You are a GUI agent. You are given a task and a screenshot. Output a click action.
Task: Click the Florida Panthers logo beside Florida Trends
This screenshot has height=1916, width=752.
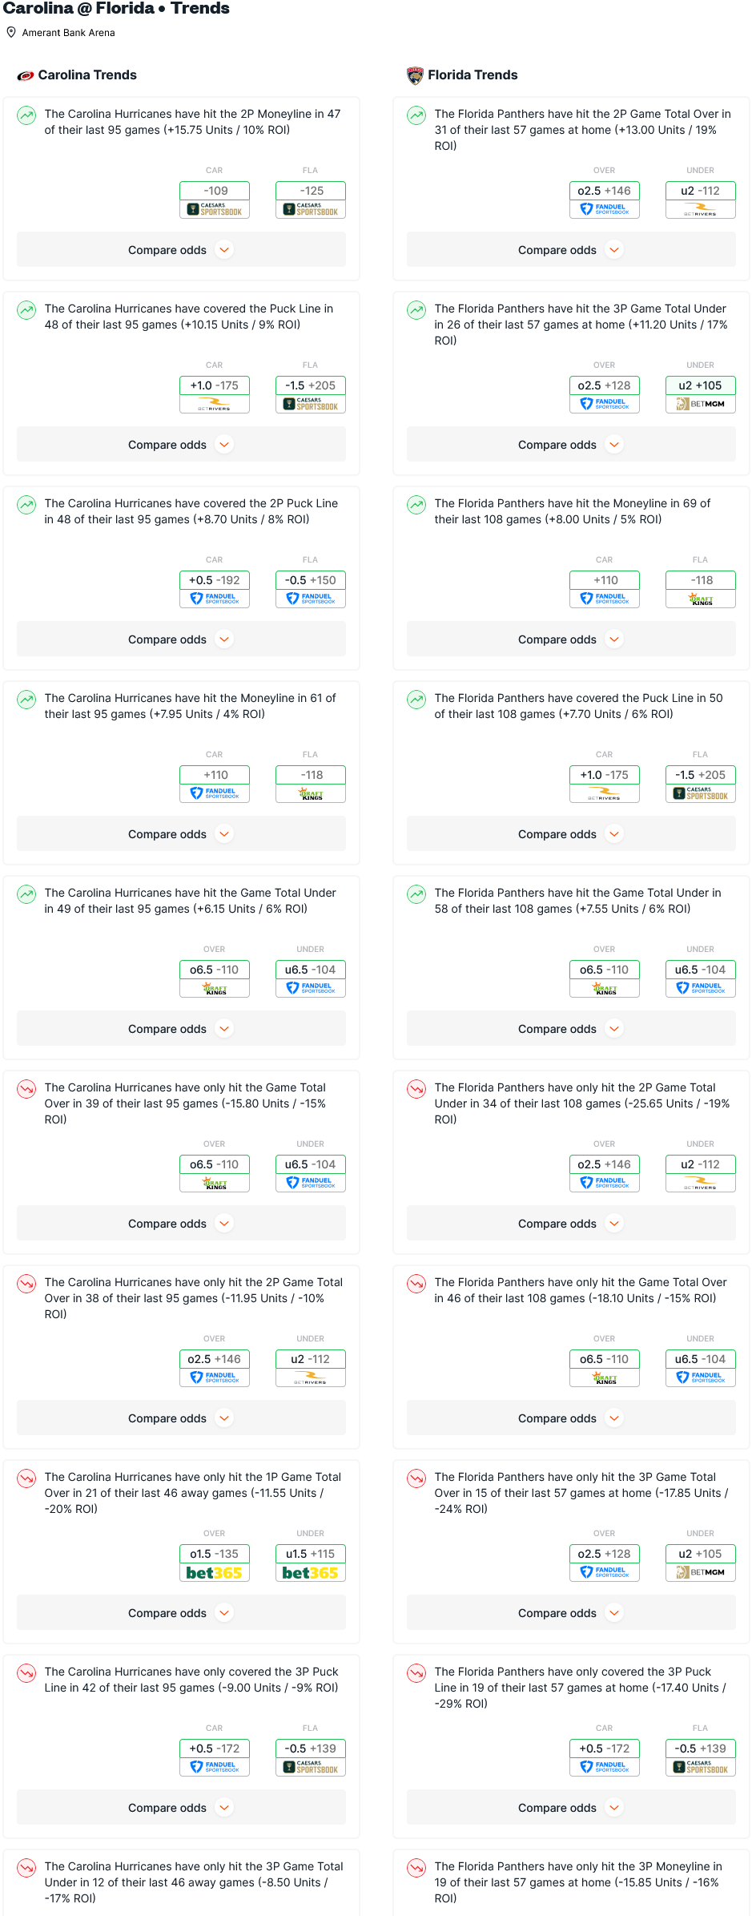(x=415, y=75)
